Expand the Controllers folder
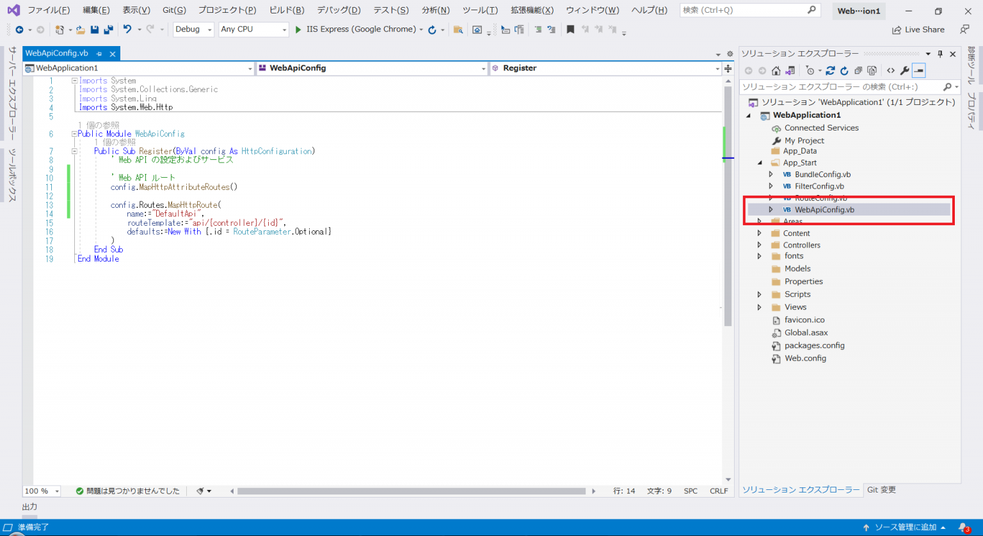Image resolution: width=983 pixels, height=536 pixels. point(760,244)
